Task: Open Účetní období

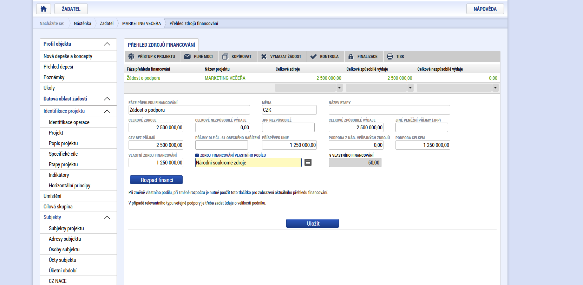Action: click(x=78, y=271)
